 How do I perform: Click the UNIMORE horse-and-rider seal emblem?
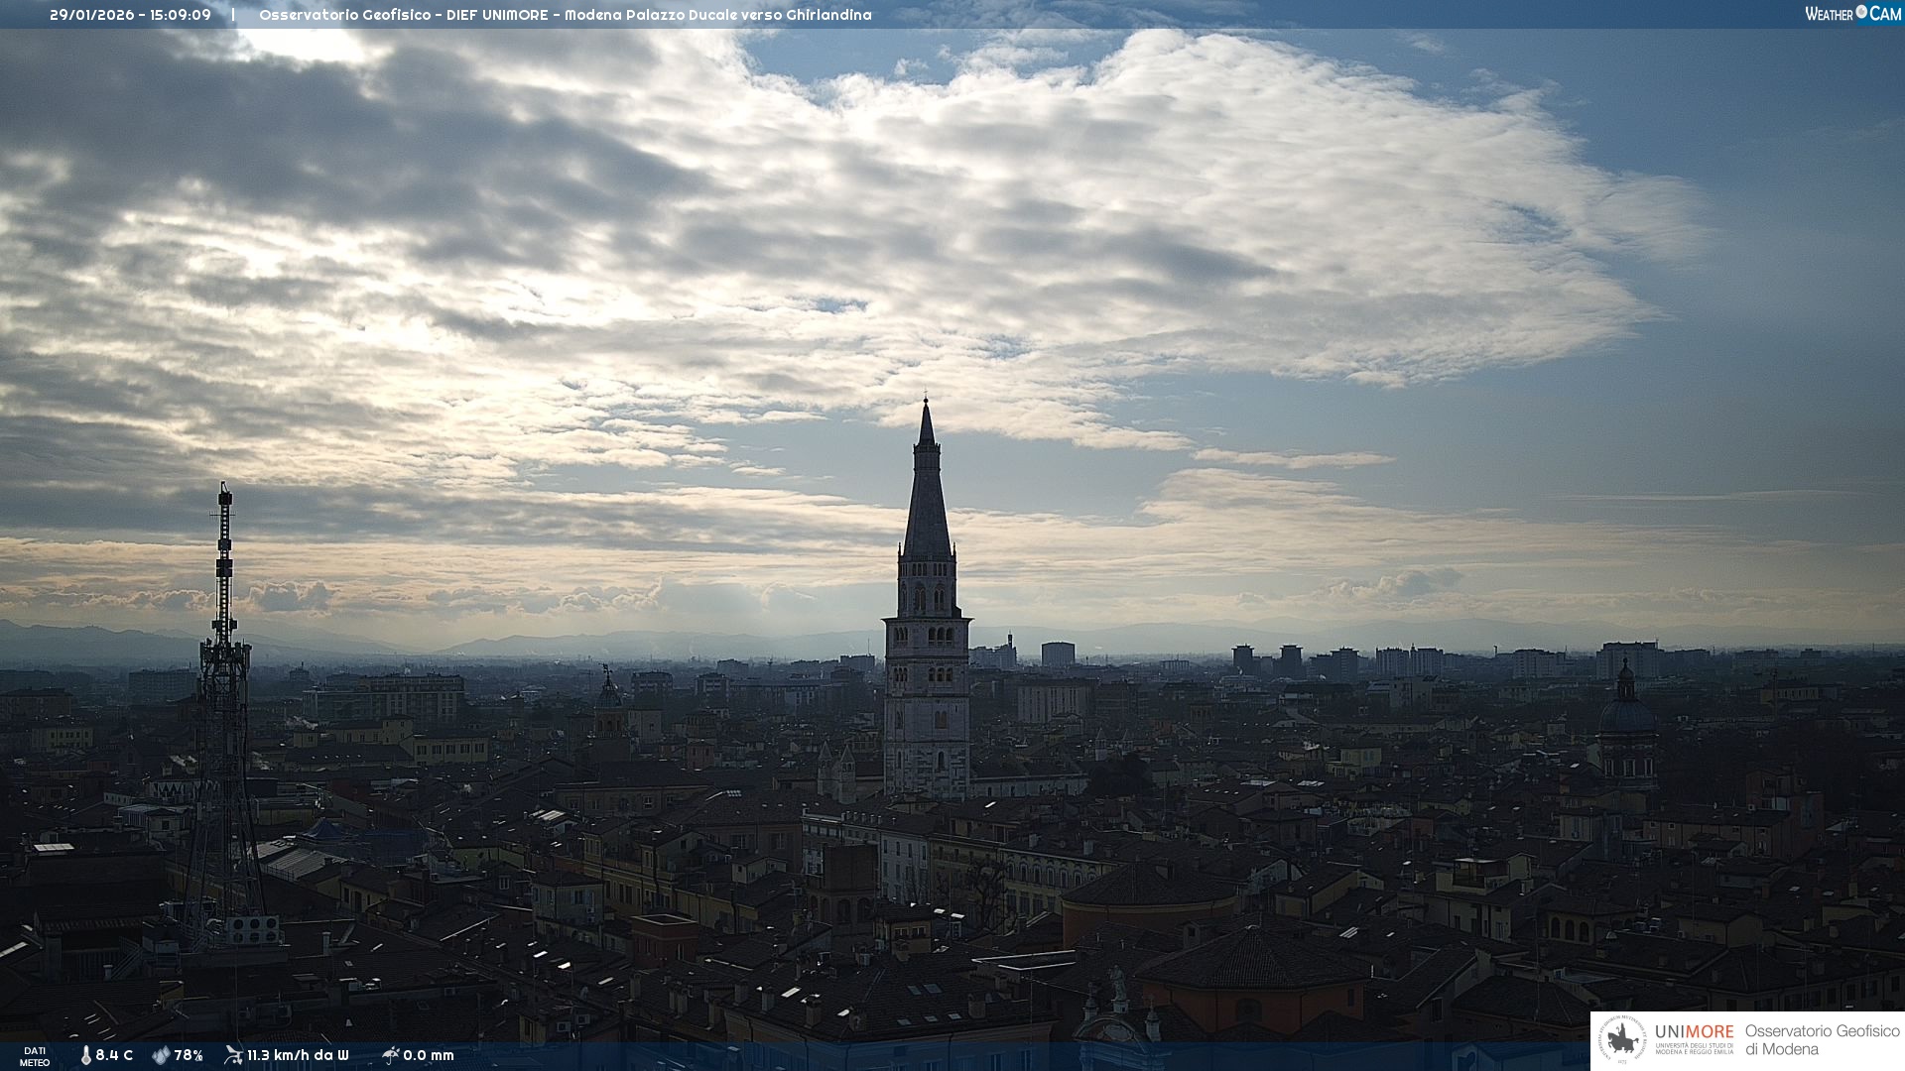[x=1622, y=1040]
